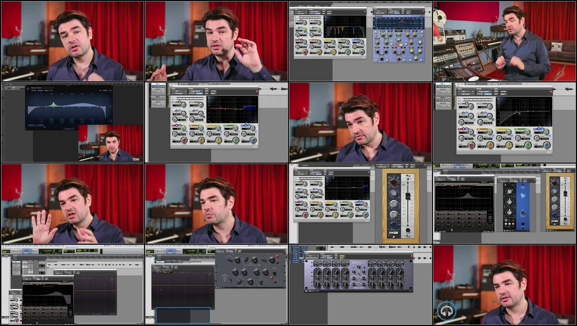
Task: Toggle the red center button on Sonnox EQ
Action: (396, 45)
